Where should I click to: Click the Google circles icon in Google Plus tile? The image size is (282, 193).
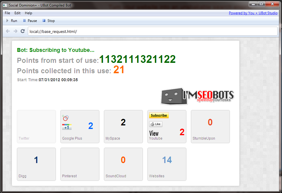(x=65, y=118)
